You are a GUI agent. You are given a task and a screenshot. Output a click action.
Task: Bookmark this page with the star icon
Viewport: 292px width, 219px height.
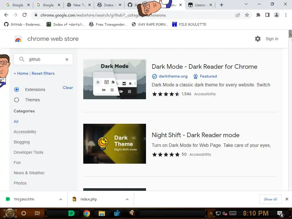247,15
